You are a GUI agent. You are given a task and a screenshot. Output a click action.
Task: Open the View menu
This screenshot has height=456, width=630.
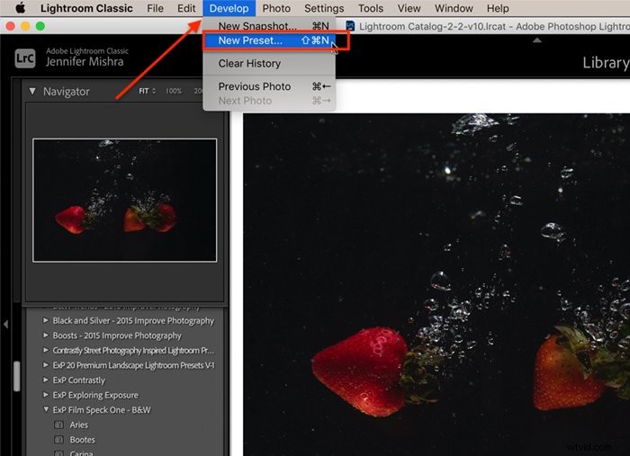pyautogui.click(x=409, y=8)
